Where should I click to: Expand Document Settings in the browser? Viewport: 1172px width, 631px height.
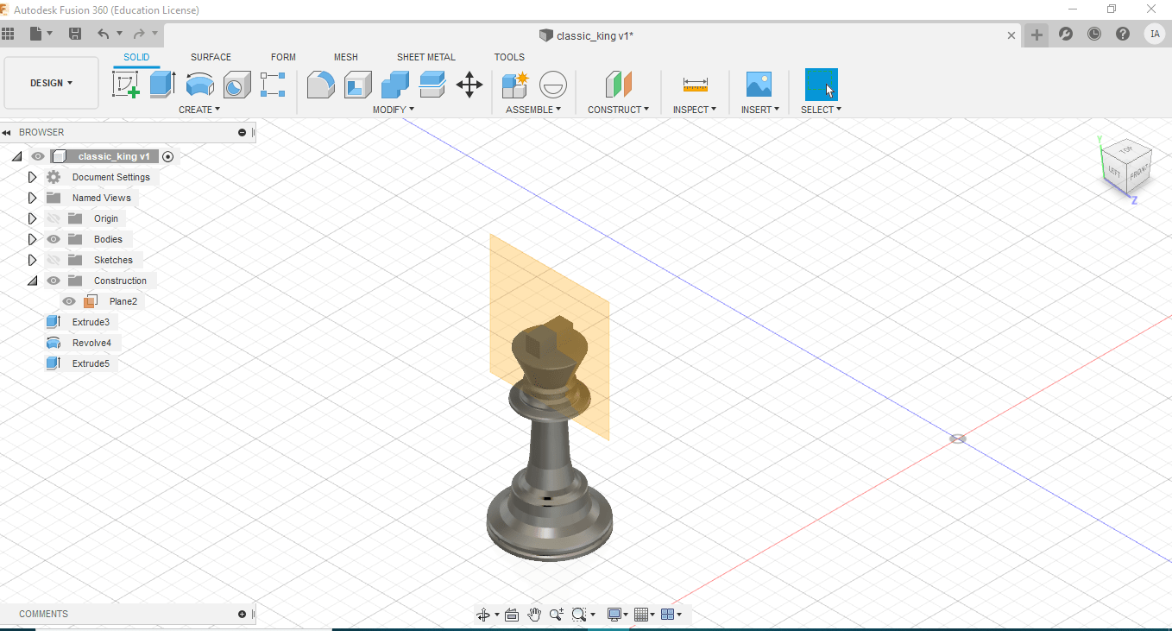tap(33, 177)
